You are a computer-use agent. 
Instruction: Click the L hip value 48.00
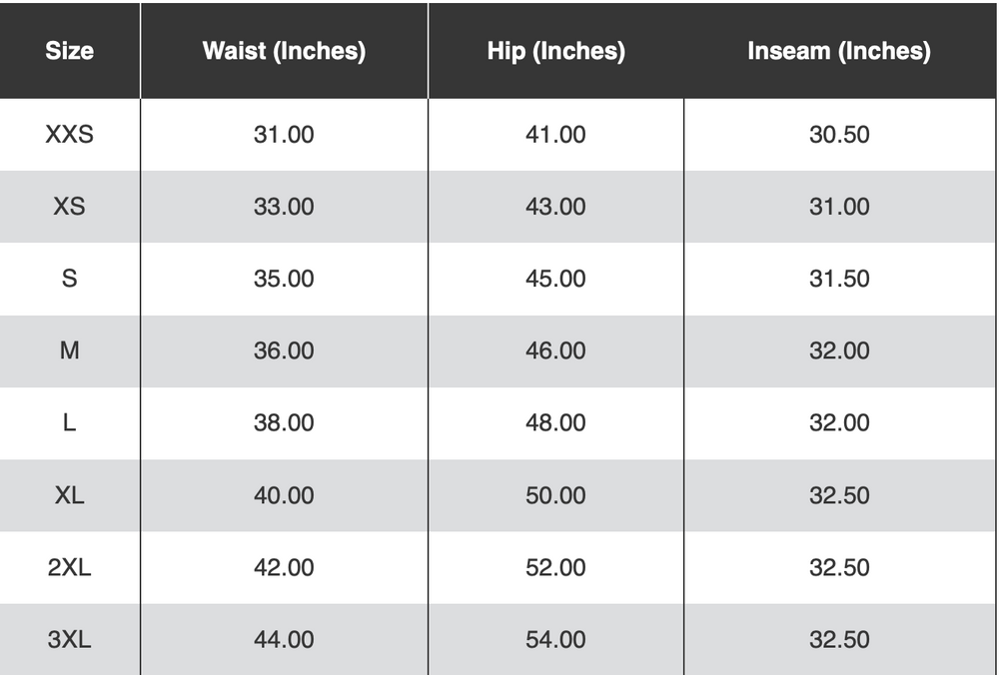pyautogui.click(x=555, y=422)
